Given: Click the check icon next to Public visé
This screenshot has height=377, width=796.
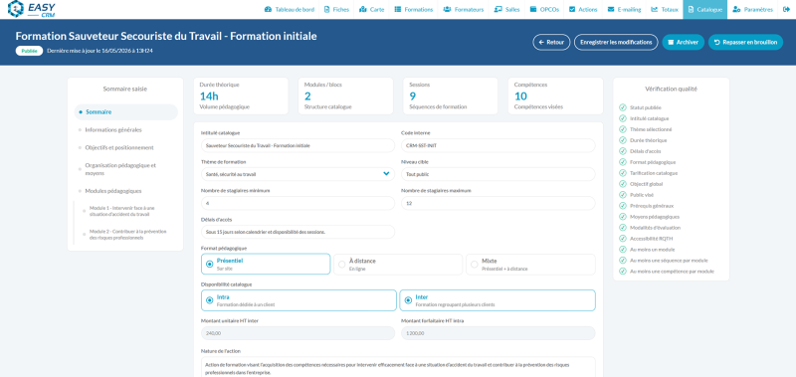Looking at the screenshot, I should click(x=623, y=195).
